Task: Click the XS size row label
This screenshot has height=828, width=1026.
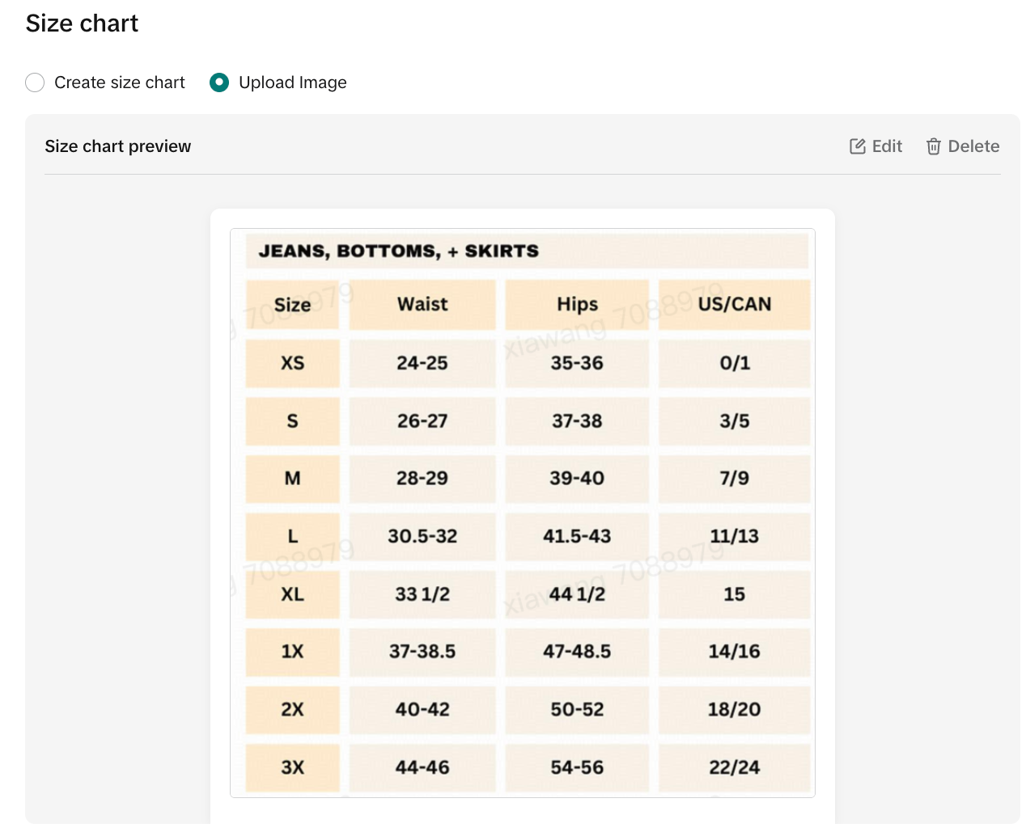Action: 292,363
